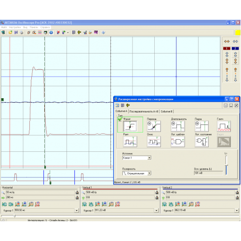Select the Лог. шаблон logic gate icon

pyautogui.click(x=178, y=142)
